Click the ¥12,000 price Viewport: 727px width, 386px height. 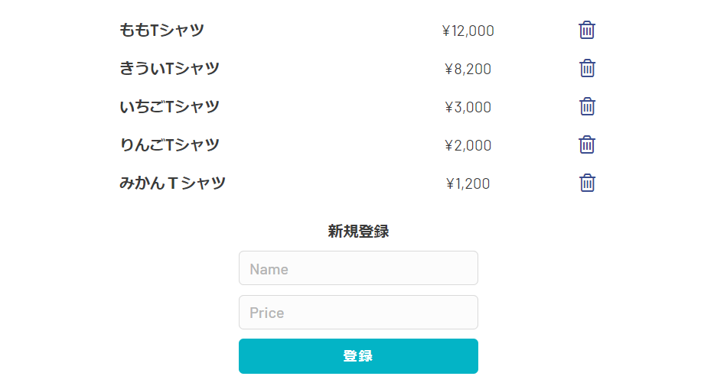click(468, 31)
